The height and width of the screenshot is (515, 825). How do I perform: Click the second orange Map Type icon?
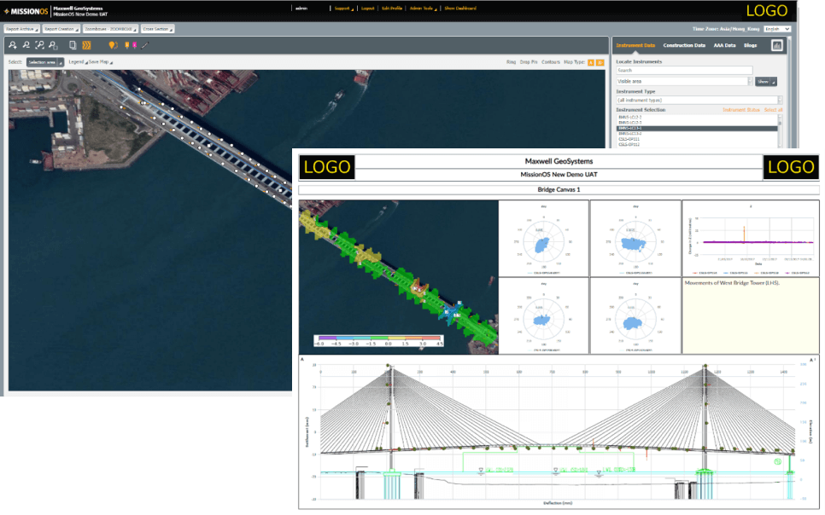[600, 62]
